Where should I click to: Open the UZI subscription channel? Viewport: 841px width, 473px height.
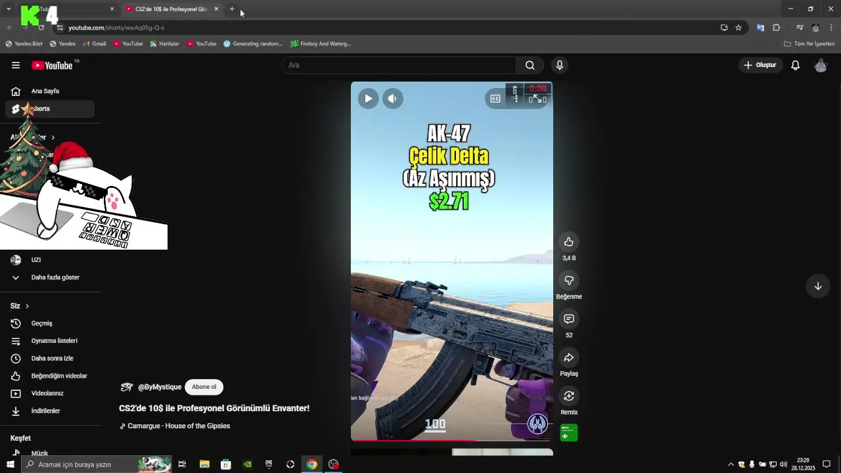[x=50, y=259]
